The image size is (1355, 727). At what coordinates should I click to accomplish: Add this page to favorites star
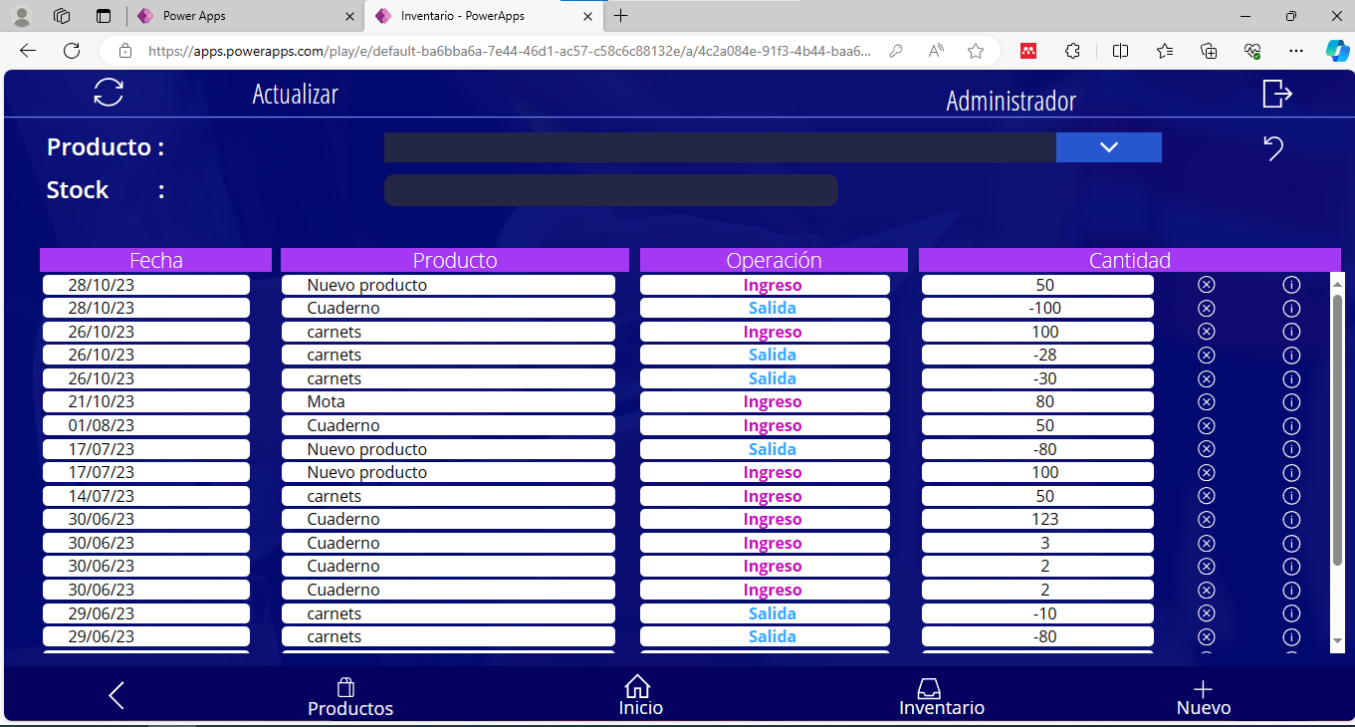[976, 51]
